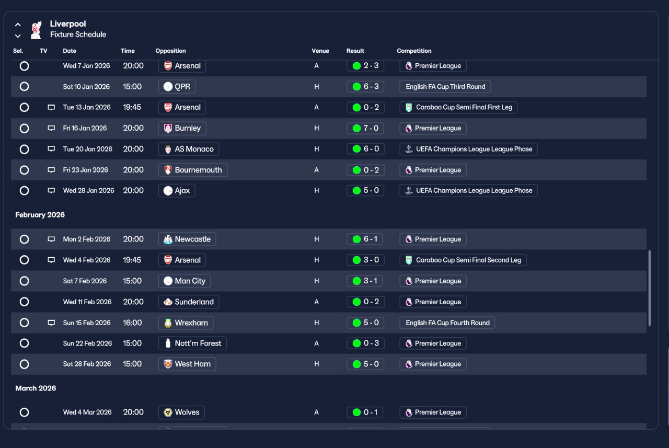Open Champions League competition for Ajax match
Viewport: 669px width, 448px height.
pos(469,191)
